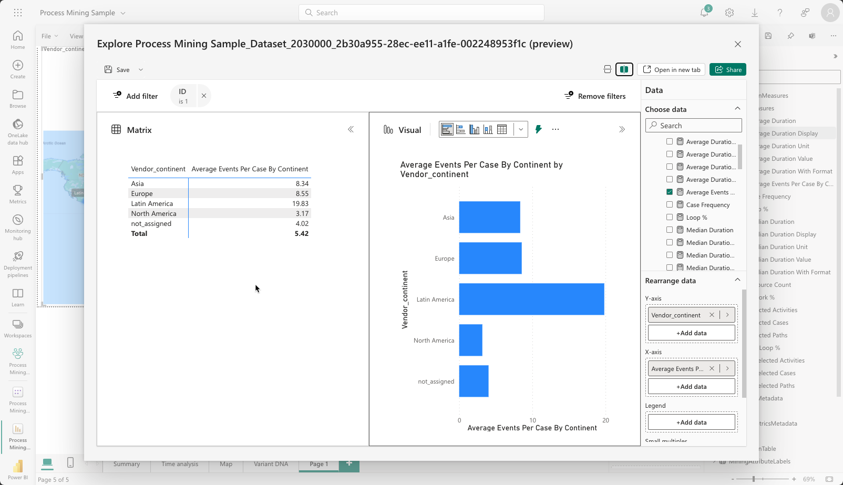The image size is (843, 485).
Task: Collapse the Rearrange data section
Action: tap(737, 280)
